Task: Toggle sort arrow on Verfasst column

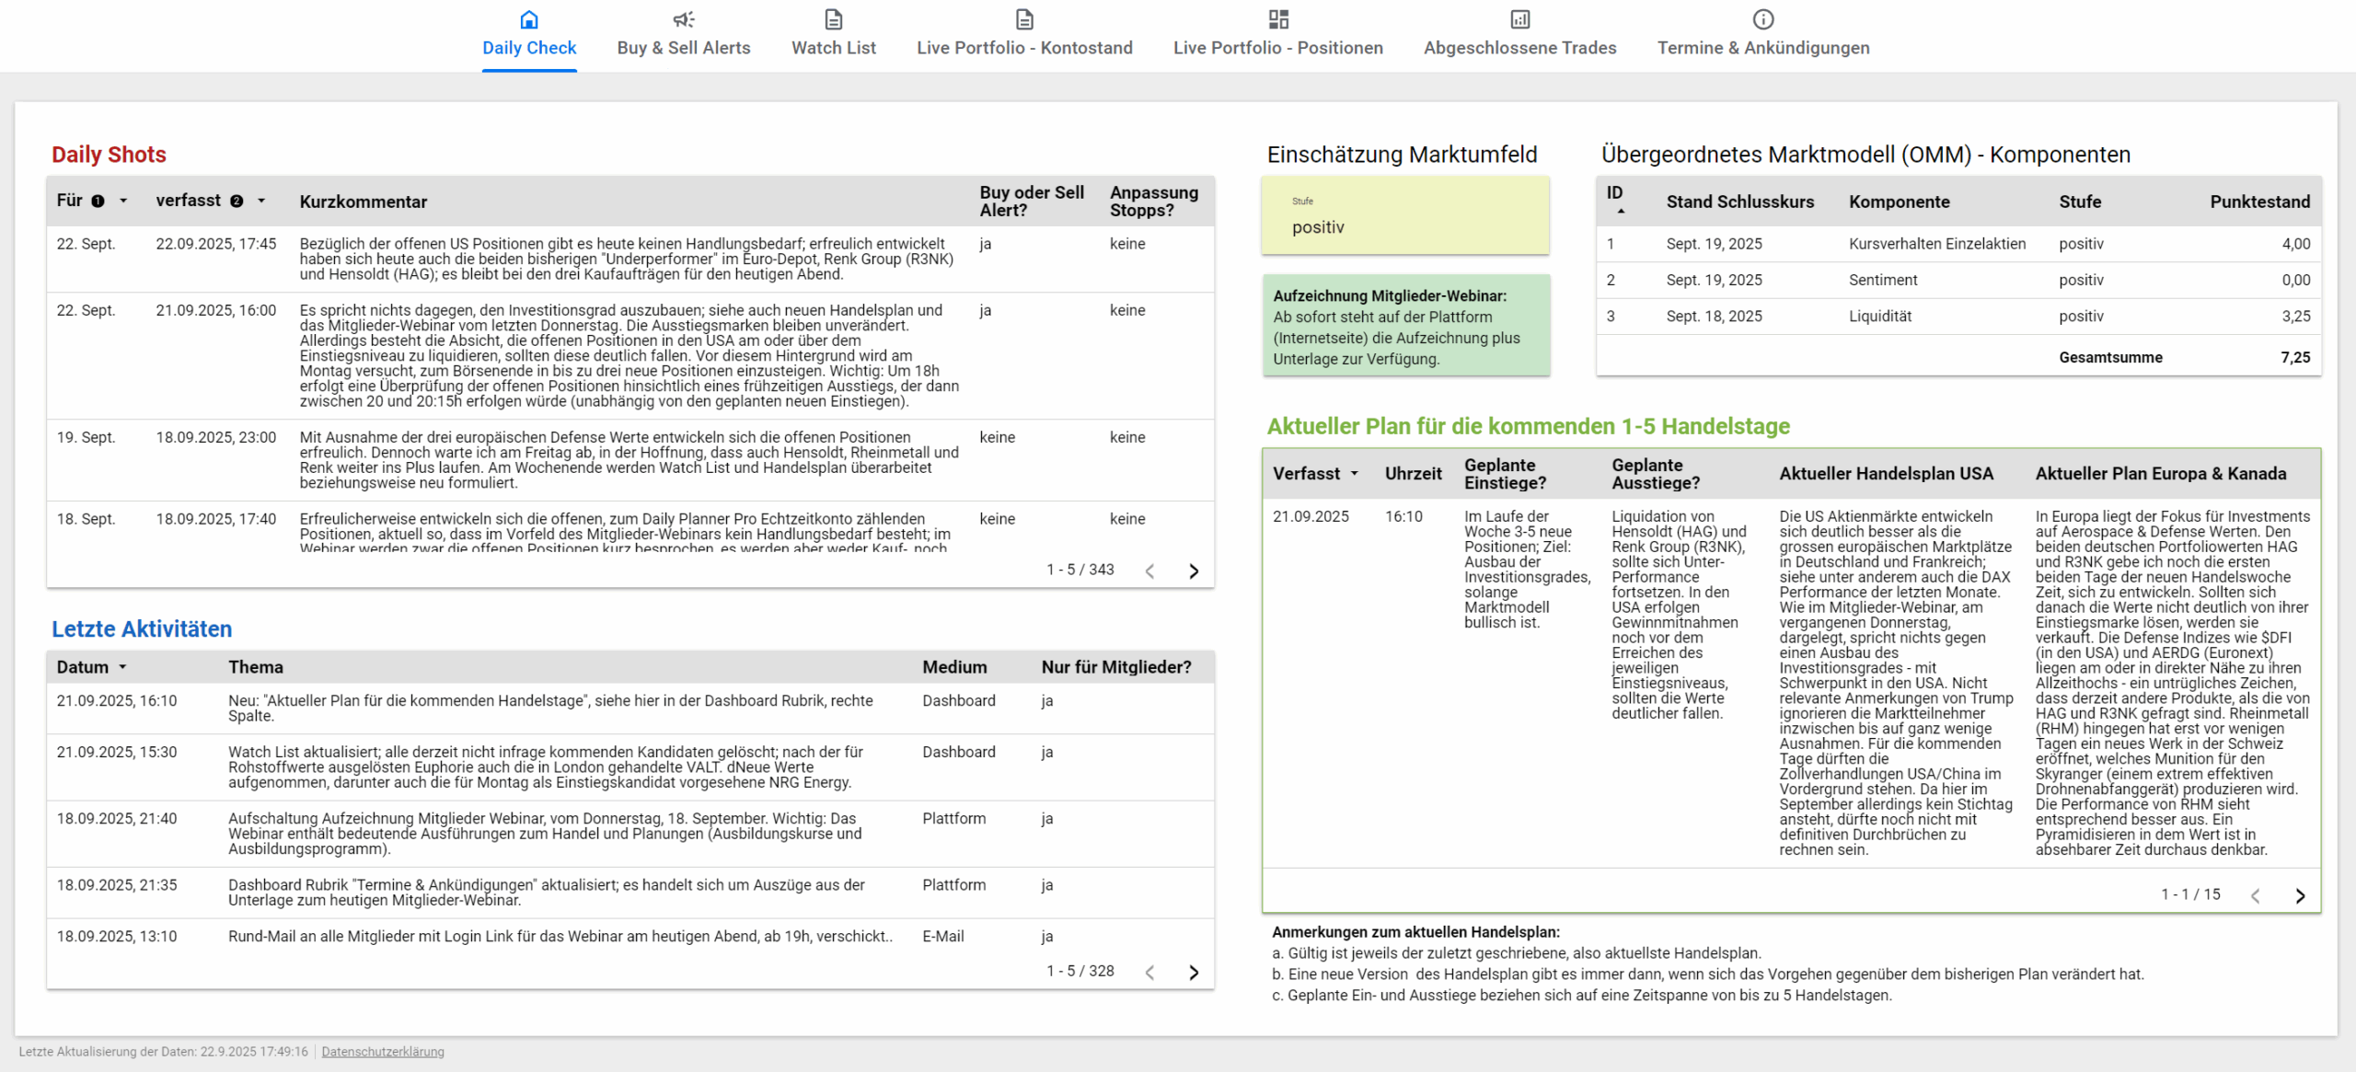Action: click(1354, 474)
